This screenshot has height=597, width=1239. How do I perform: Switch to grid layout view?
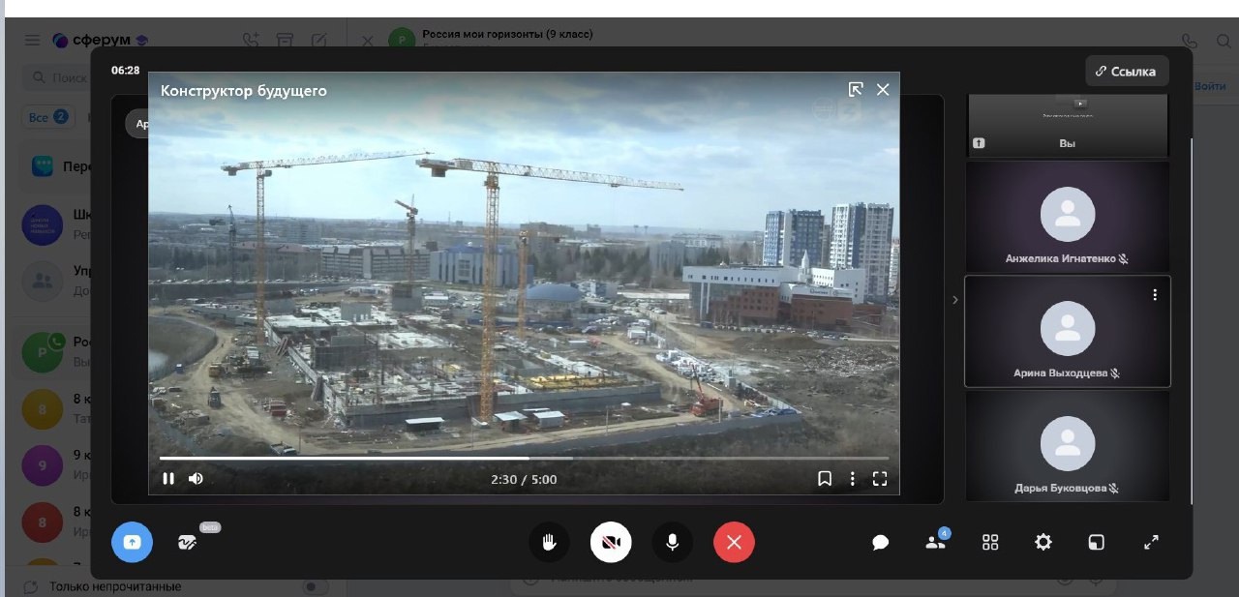[x=990, y=543]
